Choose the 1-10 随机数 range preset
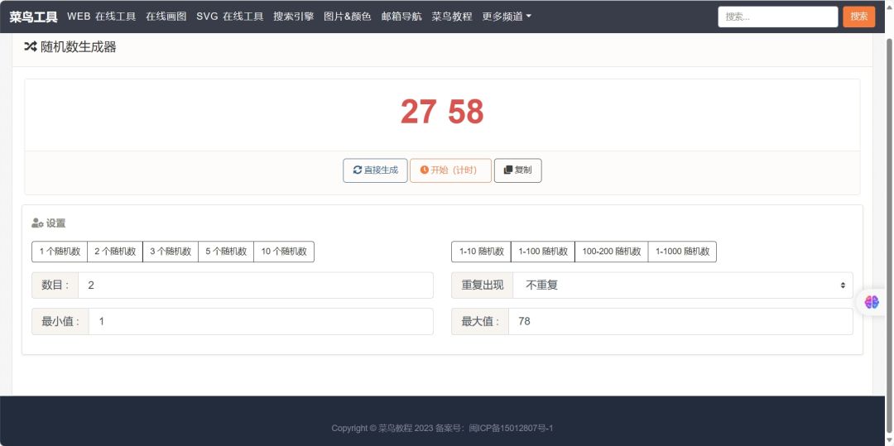This screenshot has height=446, width=894. (481, 252)
